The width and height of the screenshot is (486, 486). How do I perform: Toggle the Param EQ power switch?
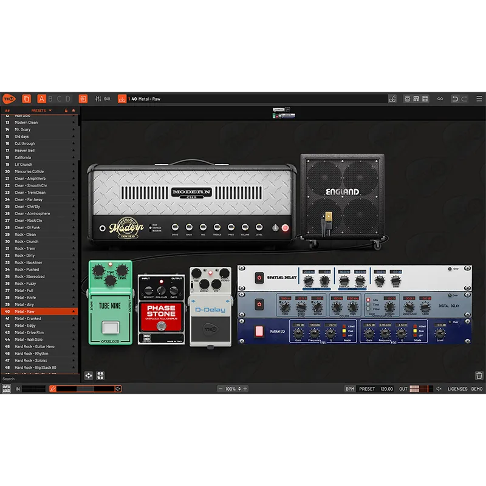pos(259,331)
